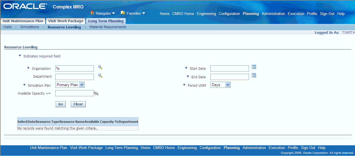Open Planning link in top navigation

click(x=251, y=14)
